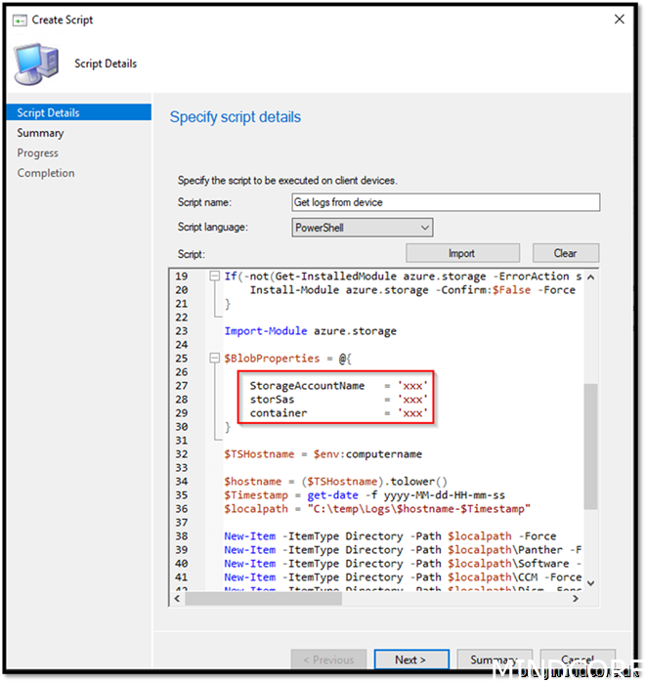Select Script Details in the wizard sidebar
646x682 pixels.
pyautogui.click(x=49, y=112)
